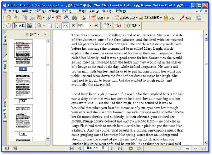Open the 帮助 menu in menu bar
The width and height of the screenshot is (212, 155).
coord(121,11)
